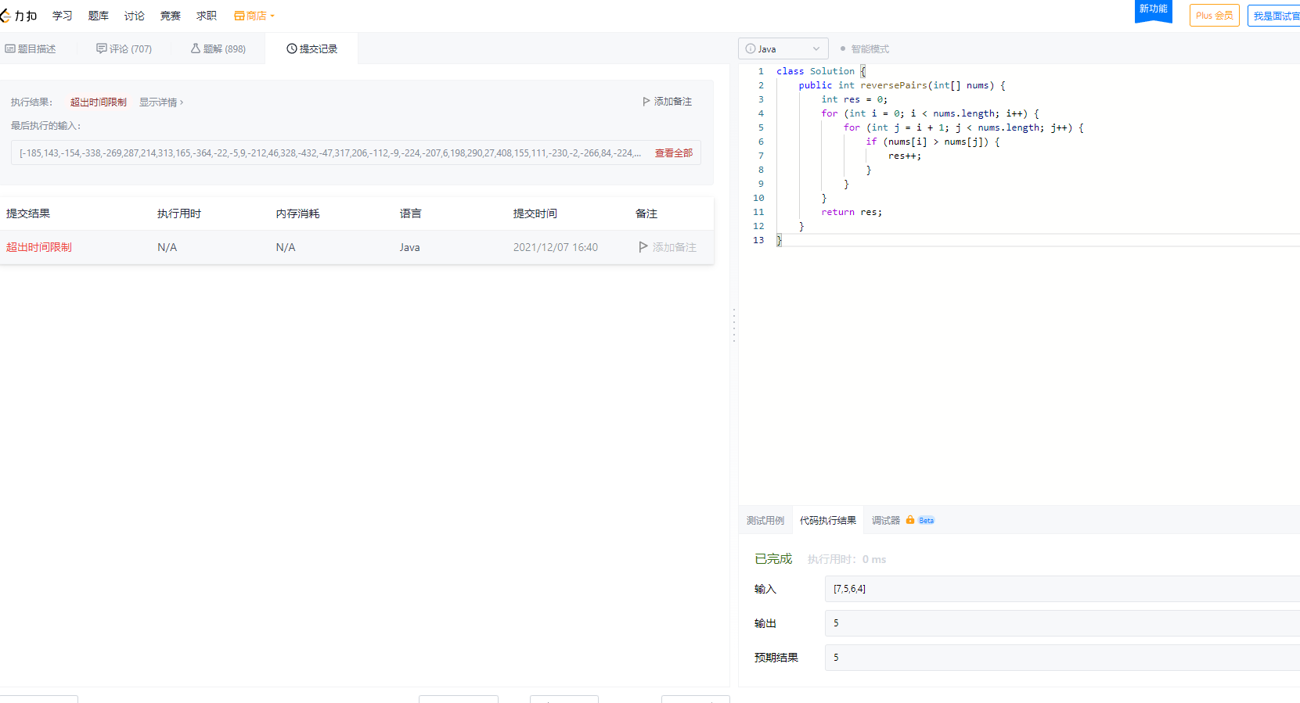This screenshot has height=703, width=1300.
Task: Click the comments speech-bubble icon
Action: point(102,48)
